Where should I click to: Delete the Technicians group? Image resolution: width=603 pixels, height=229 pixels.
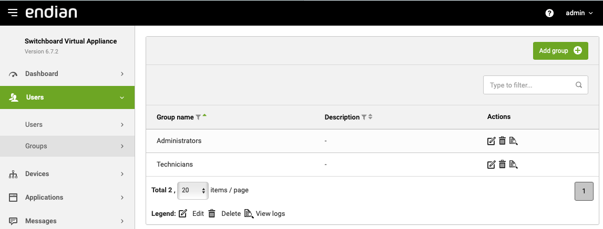(x=502, y=165)
